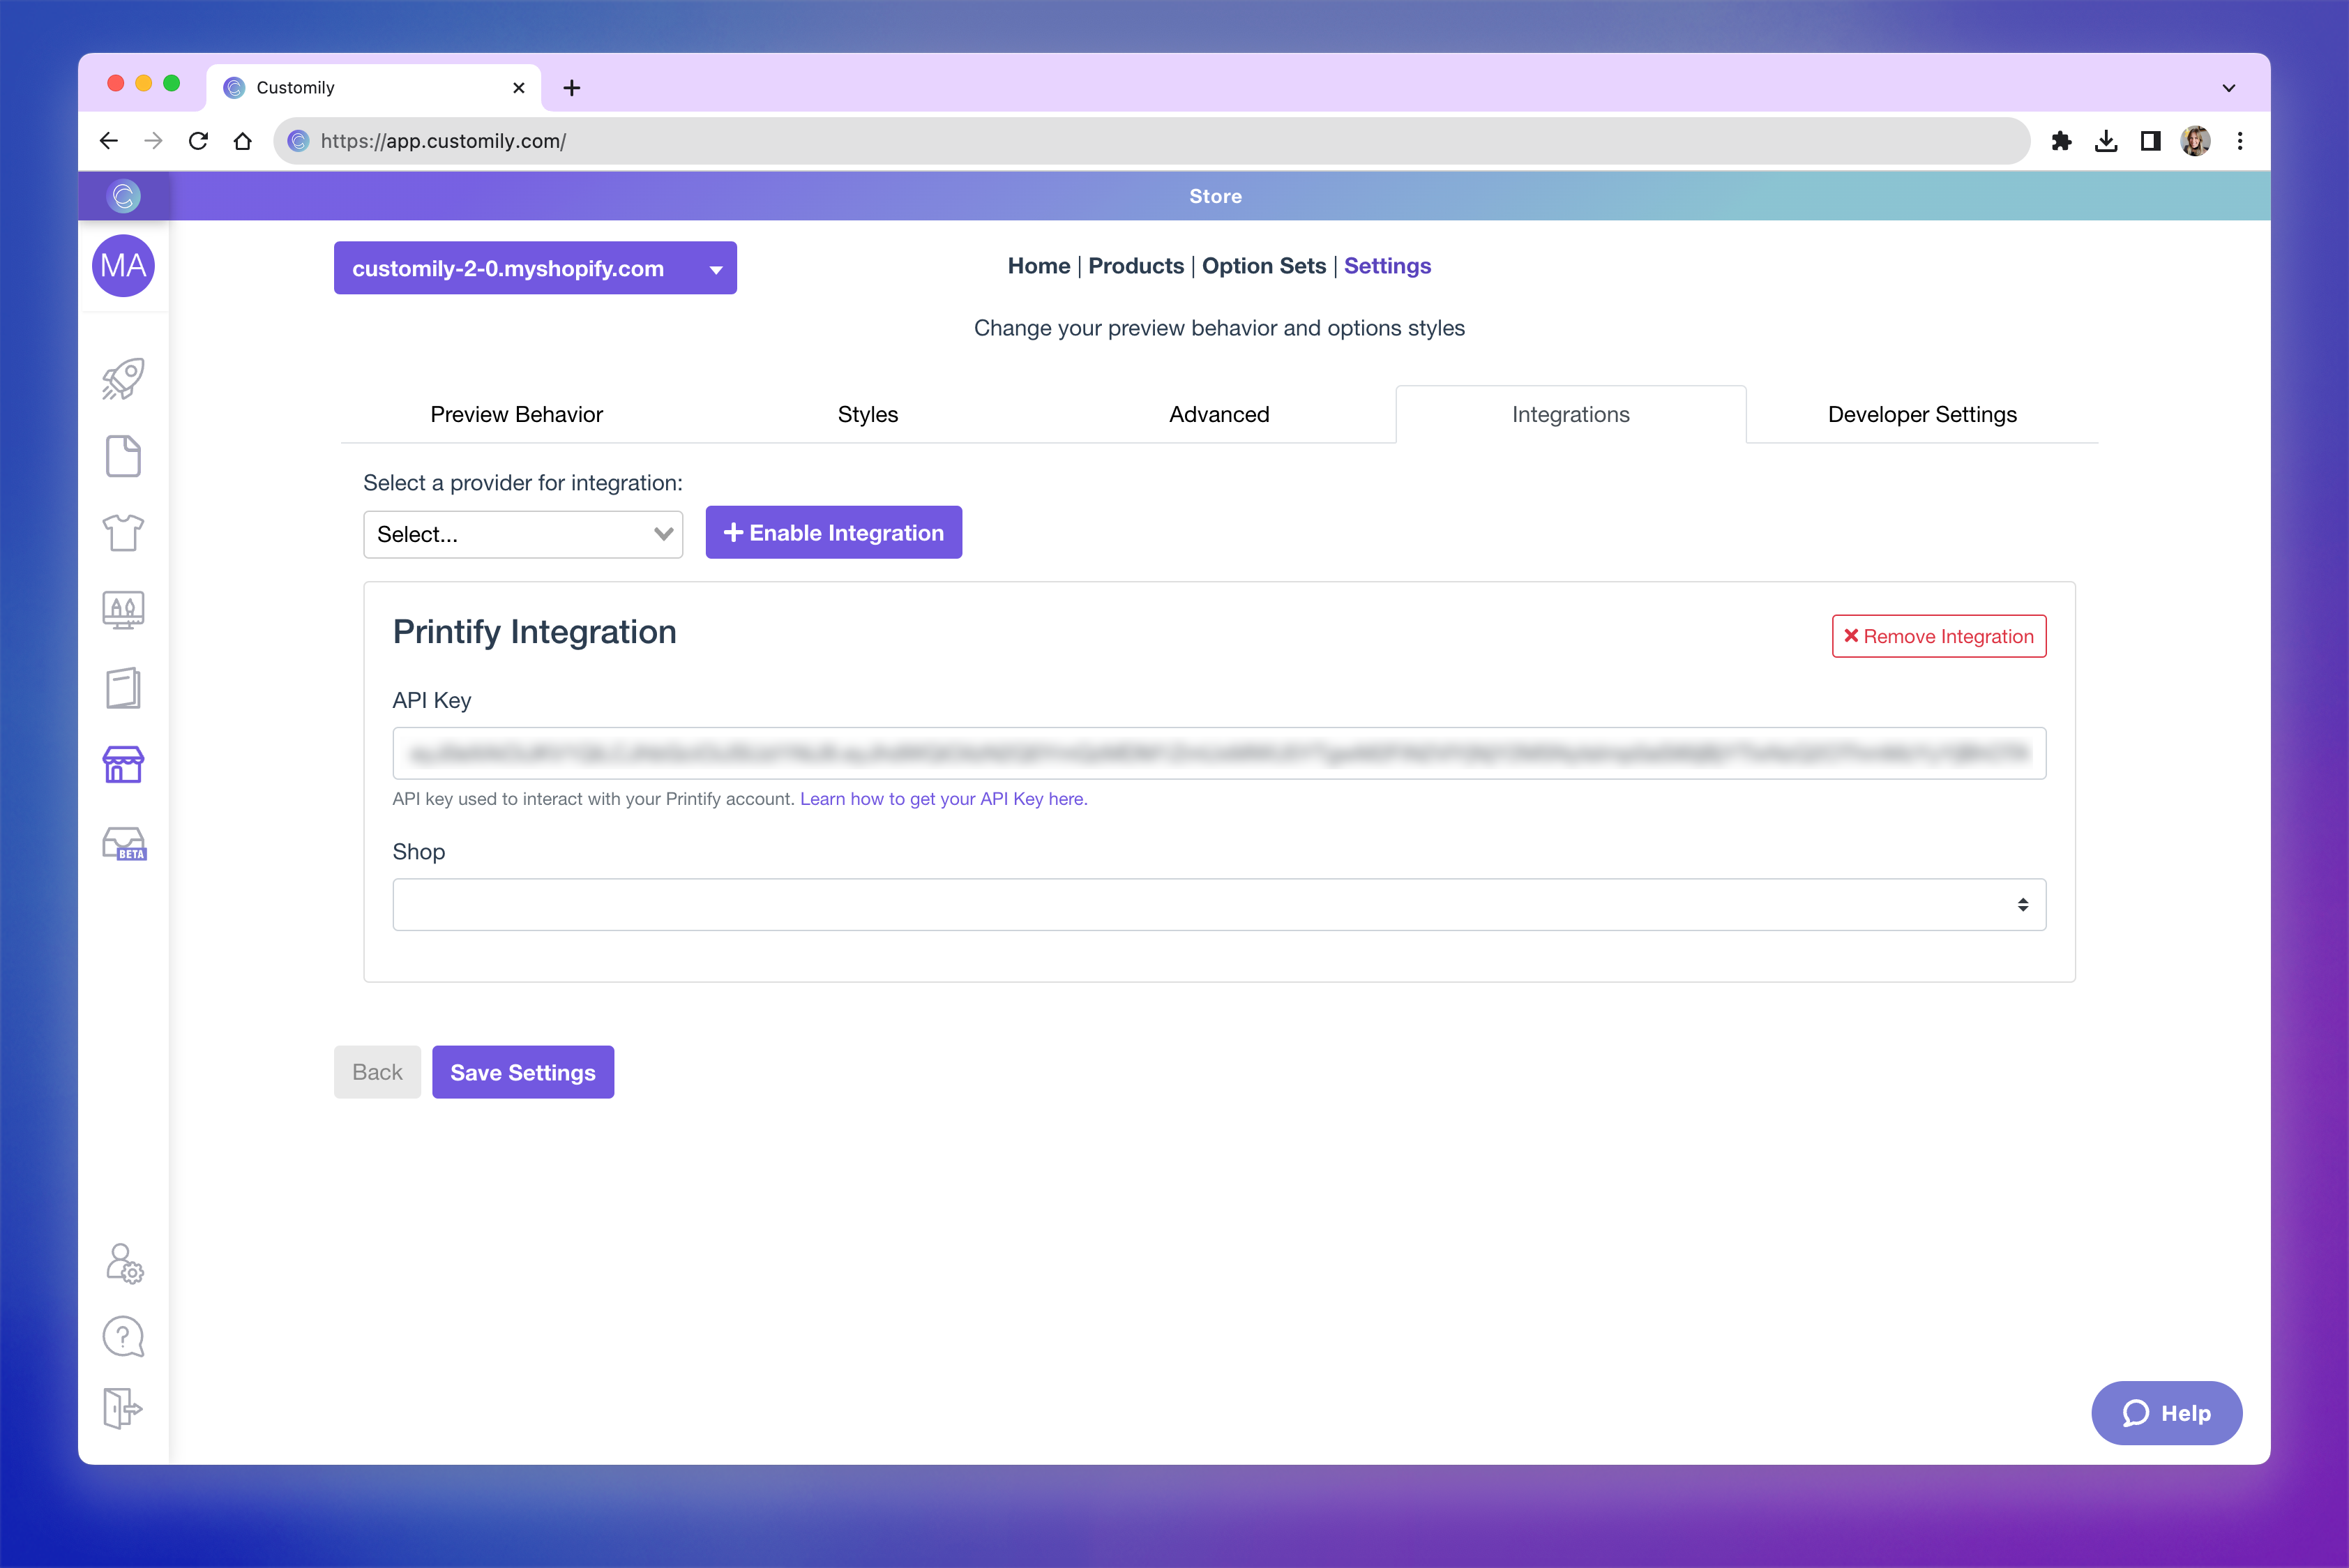Viewport: 2349px width, 1568px height.
Task: Click into the API Key input field
Action: [1218, 753]
